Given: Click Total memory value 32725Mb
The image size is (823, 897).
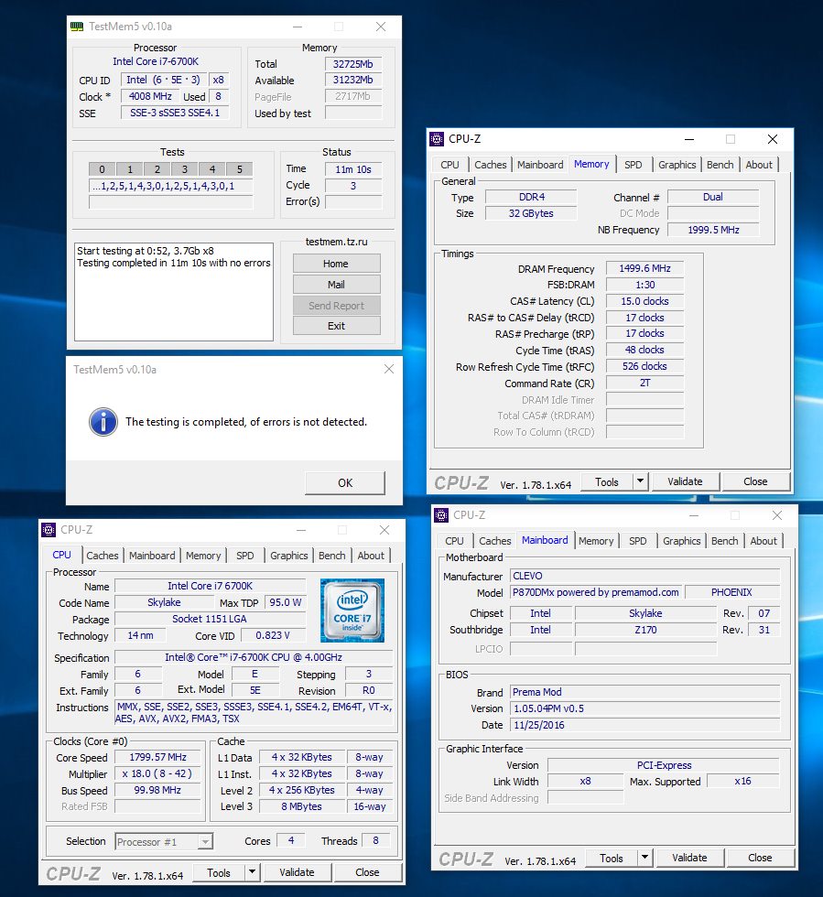Looking at the screenshot, I should [353, 64].
